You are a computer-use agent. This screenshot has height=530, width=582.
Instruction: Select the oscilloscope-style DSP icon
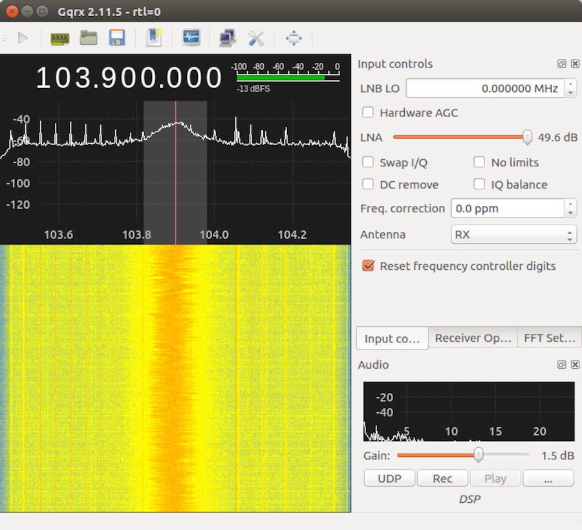point(191,38)
